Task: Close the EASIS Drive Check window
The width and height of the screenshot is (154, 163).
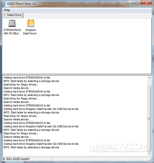Action: [146, 3]
